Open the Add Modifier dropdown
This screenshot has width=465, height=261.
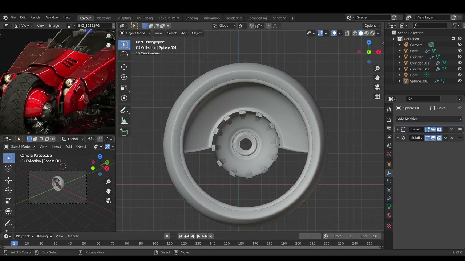click(x=429, y=119)
